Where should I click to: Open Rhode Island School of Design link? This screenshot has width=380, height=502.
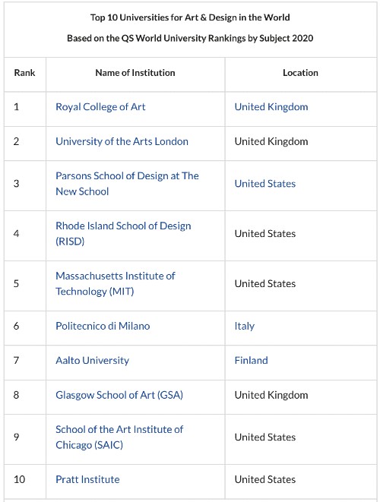tap(123, 233)
